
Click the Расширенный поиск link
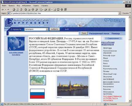pos(99,33)
